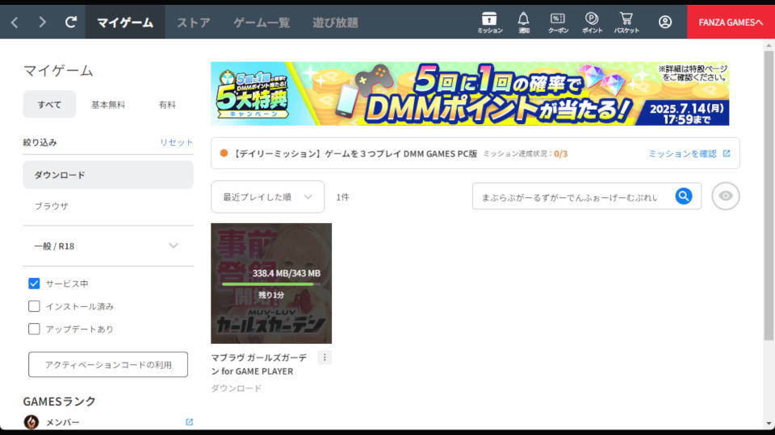775x435 pixels.
Task: Click the vertical scrollbar thumb
Action: tap(768, 195)
